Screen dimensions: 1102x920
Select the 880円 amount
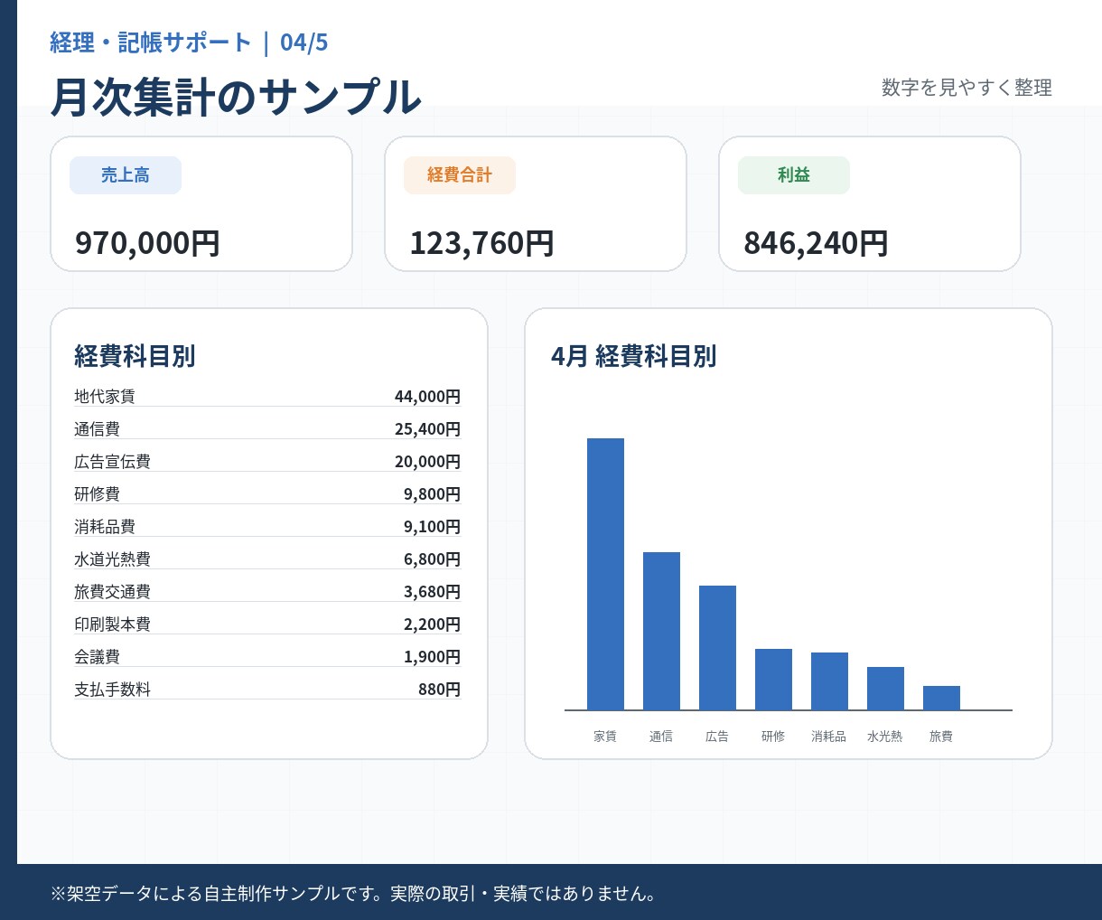tap(439, 689)
